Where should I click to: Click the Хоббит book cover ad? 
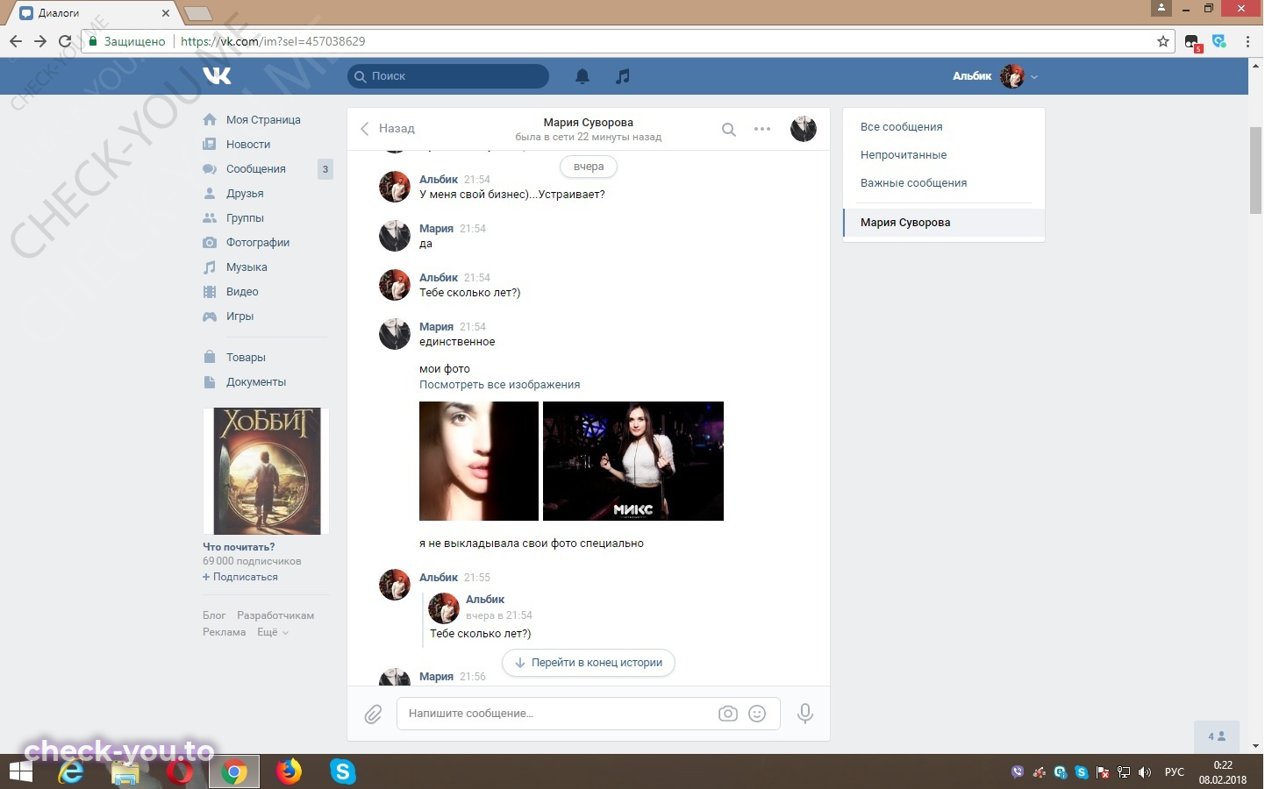pos(266,471)
